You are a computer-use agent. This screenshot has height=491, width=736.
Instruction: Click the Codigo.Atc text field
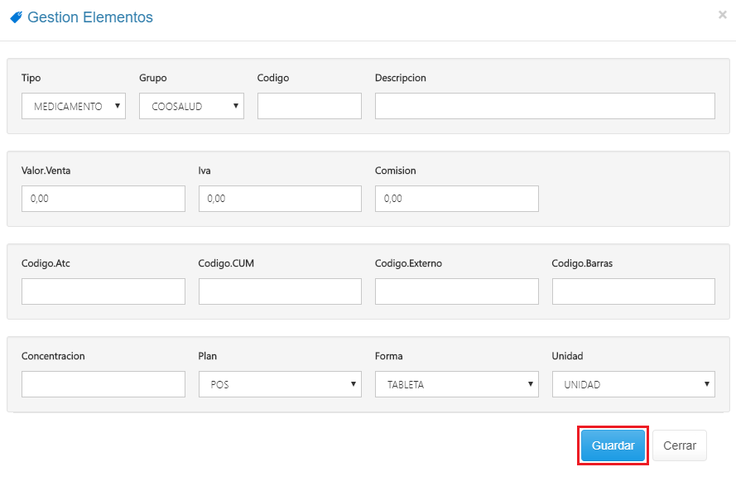point(103,291)
